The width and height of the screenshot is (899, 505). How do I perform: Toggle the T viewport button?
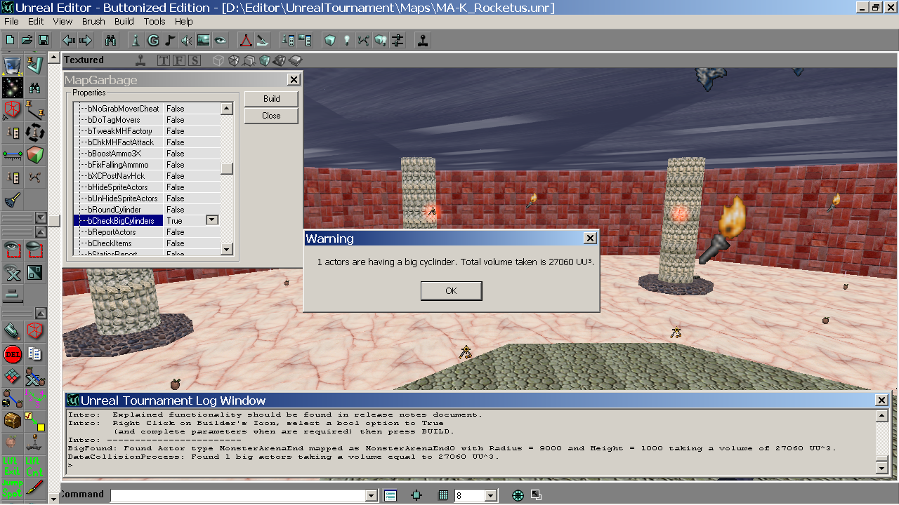(164, 60)
